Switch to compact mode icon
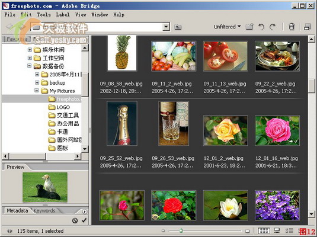 pyautogui.click(x=308, y=27)
